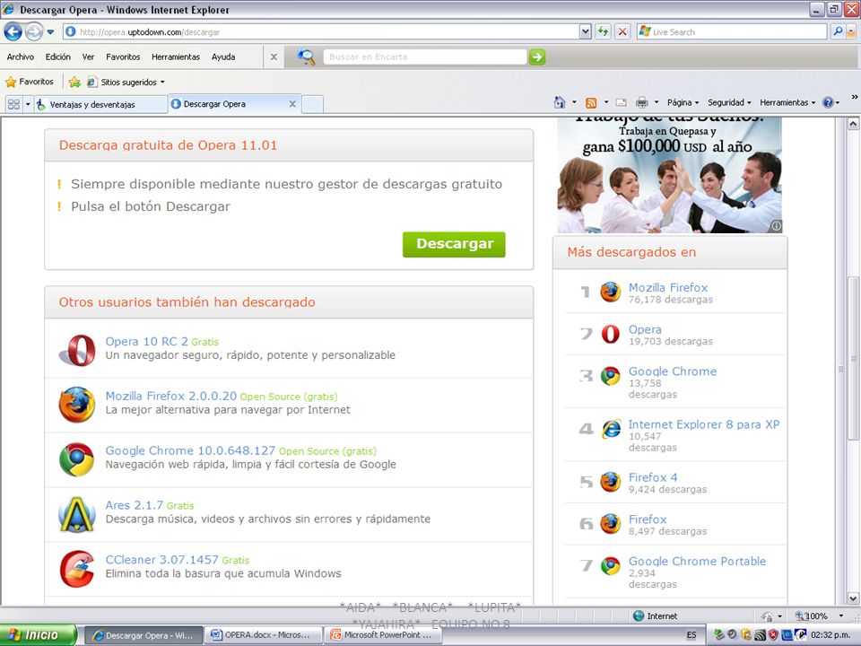The height and width of the screenshot is (646, 861).
Task: Click the Stop loading red X icon
Action: pos(622,32)
